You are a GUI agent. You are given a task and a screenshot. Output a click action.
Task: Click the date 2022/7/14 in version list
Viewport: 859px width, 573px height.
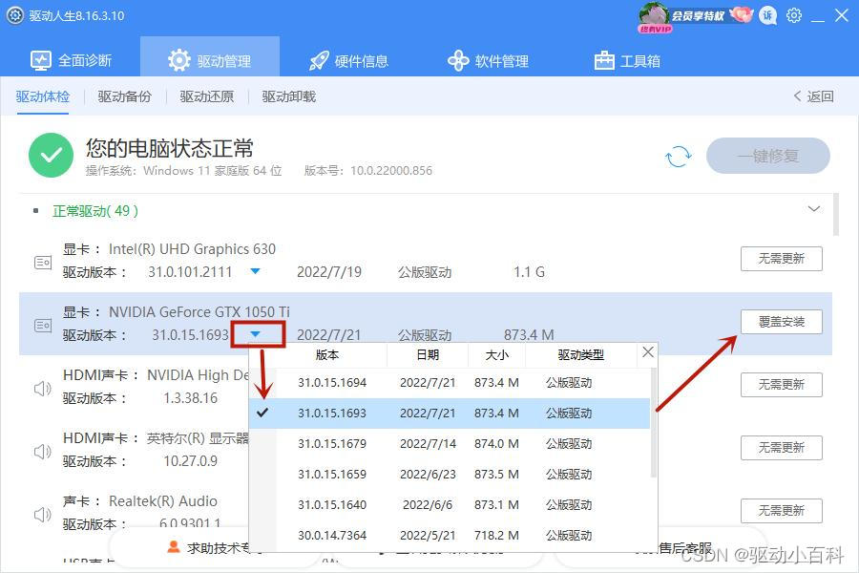pyautogui.click(x=428, y=443)
